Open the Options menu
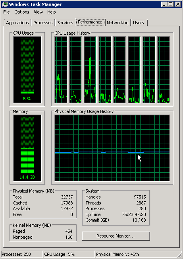The width and height of the screenshot is (183, 259). pyautogui.click(x=21, y=12)
